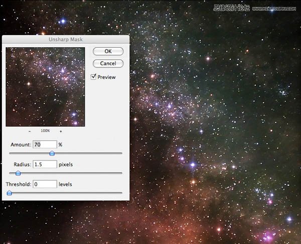
Task: Click the Radius slider handle
Action: [x=18, y=173]
